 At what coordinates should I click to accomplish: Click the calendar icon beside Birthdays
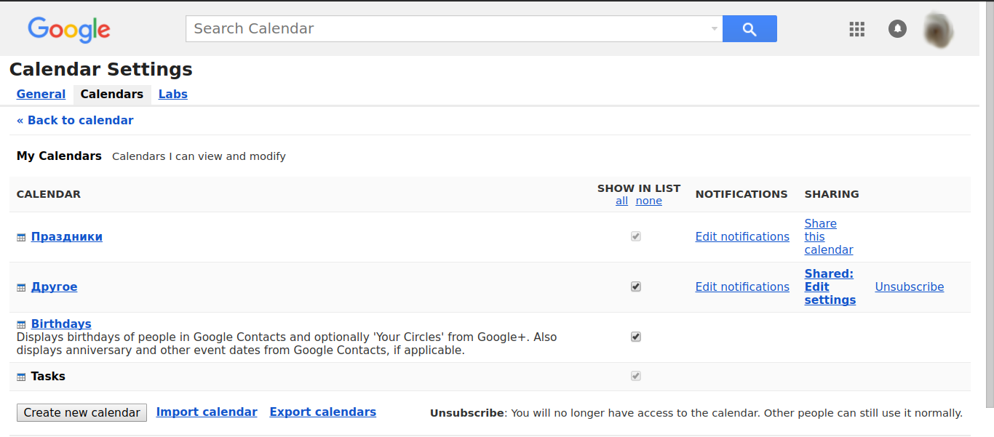pyautogui.click(x=21, y=325)
